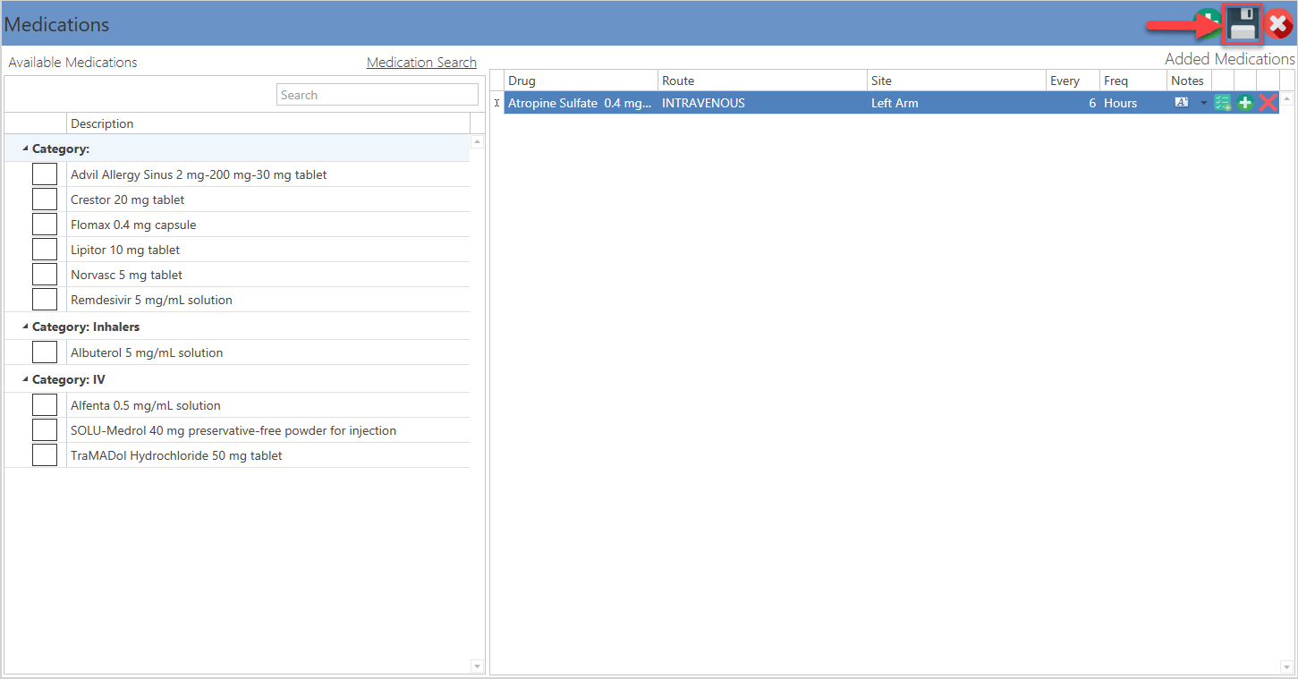This screenshot has width=1298, height=679.
Task: Sort by the Drug column header
Action: [x=581, y=81]
